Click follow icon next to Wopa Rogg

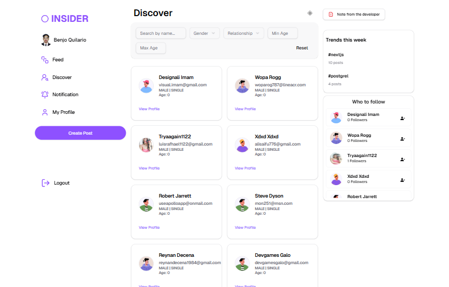[x=402, y=139]
